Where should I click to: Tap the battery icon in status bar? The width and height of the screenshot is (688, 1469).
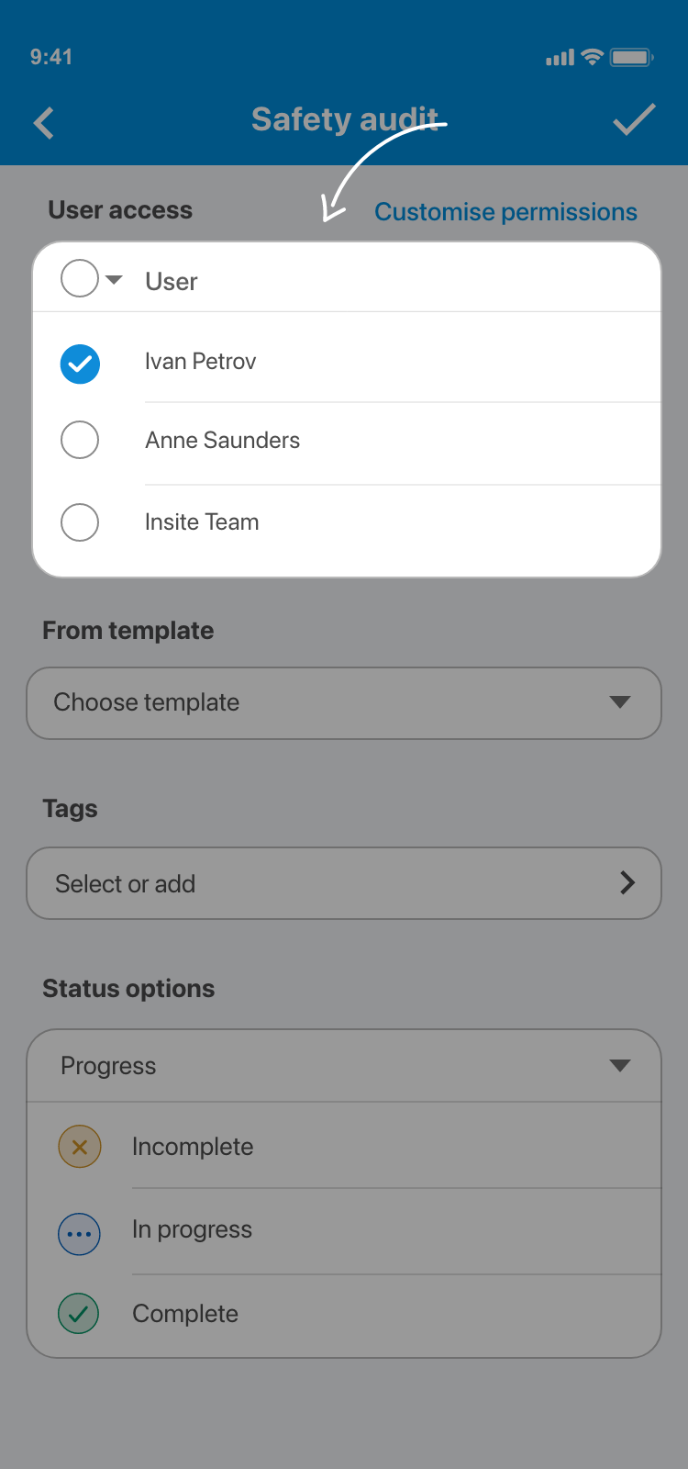[x=631, y=58]
